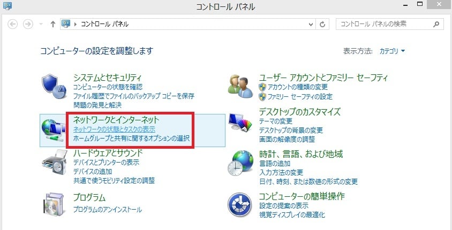The width and height of the screenshot is (452, 230).
Task: Click コントロール パネル breadcrumb in address bar
Action: pyautogui.click(x=104, y=24)
